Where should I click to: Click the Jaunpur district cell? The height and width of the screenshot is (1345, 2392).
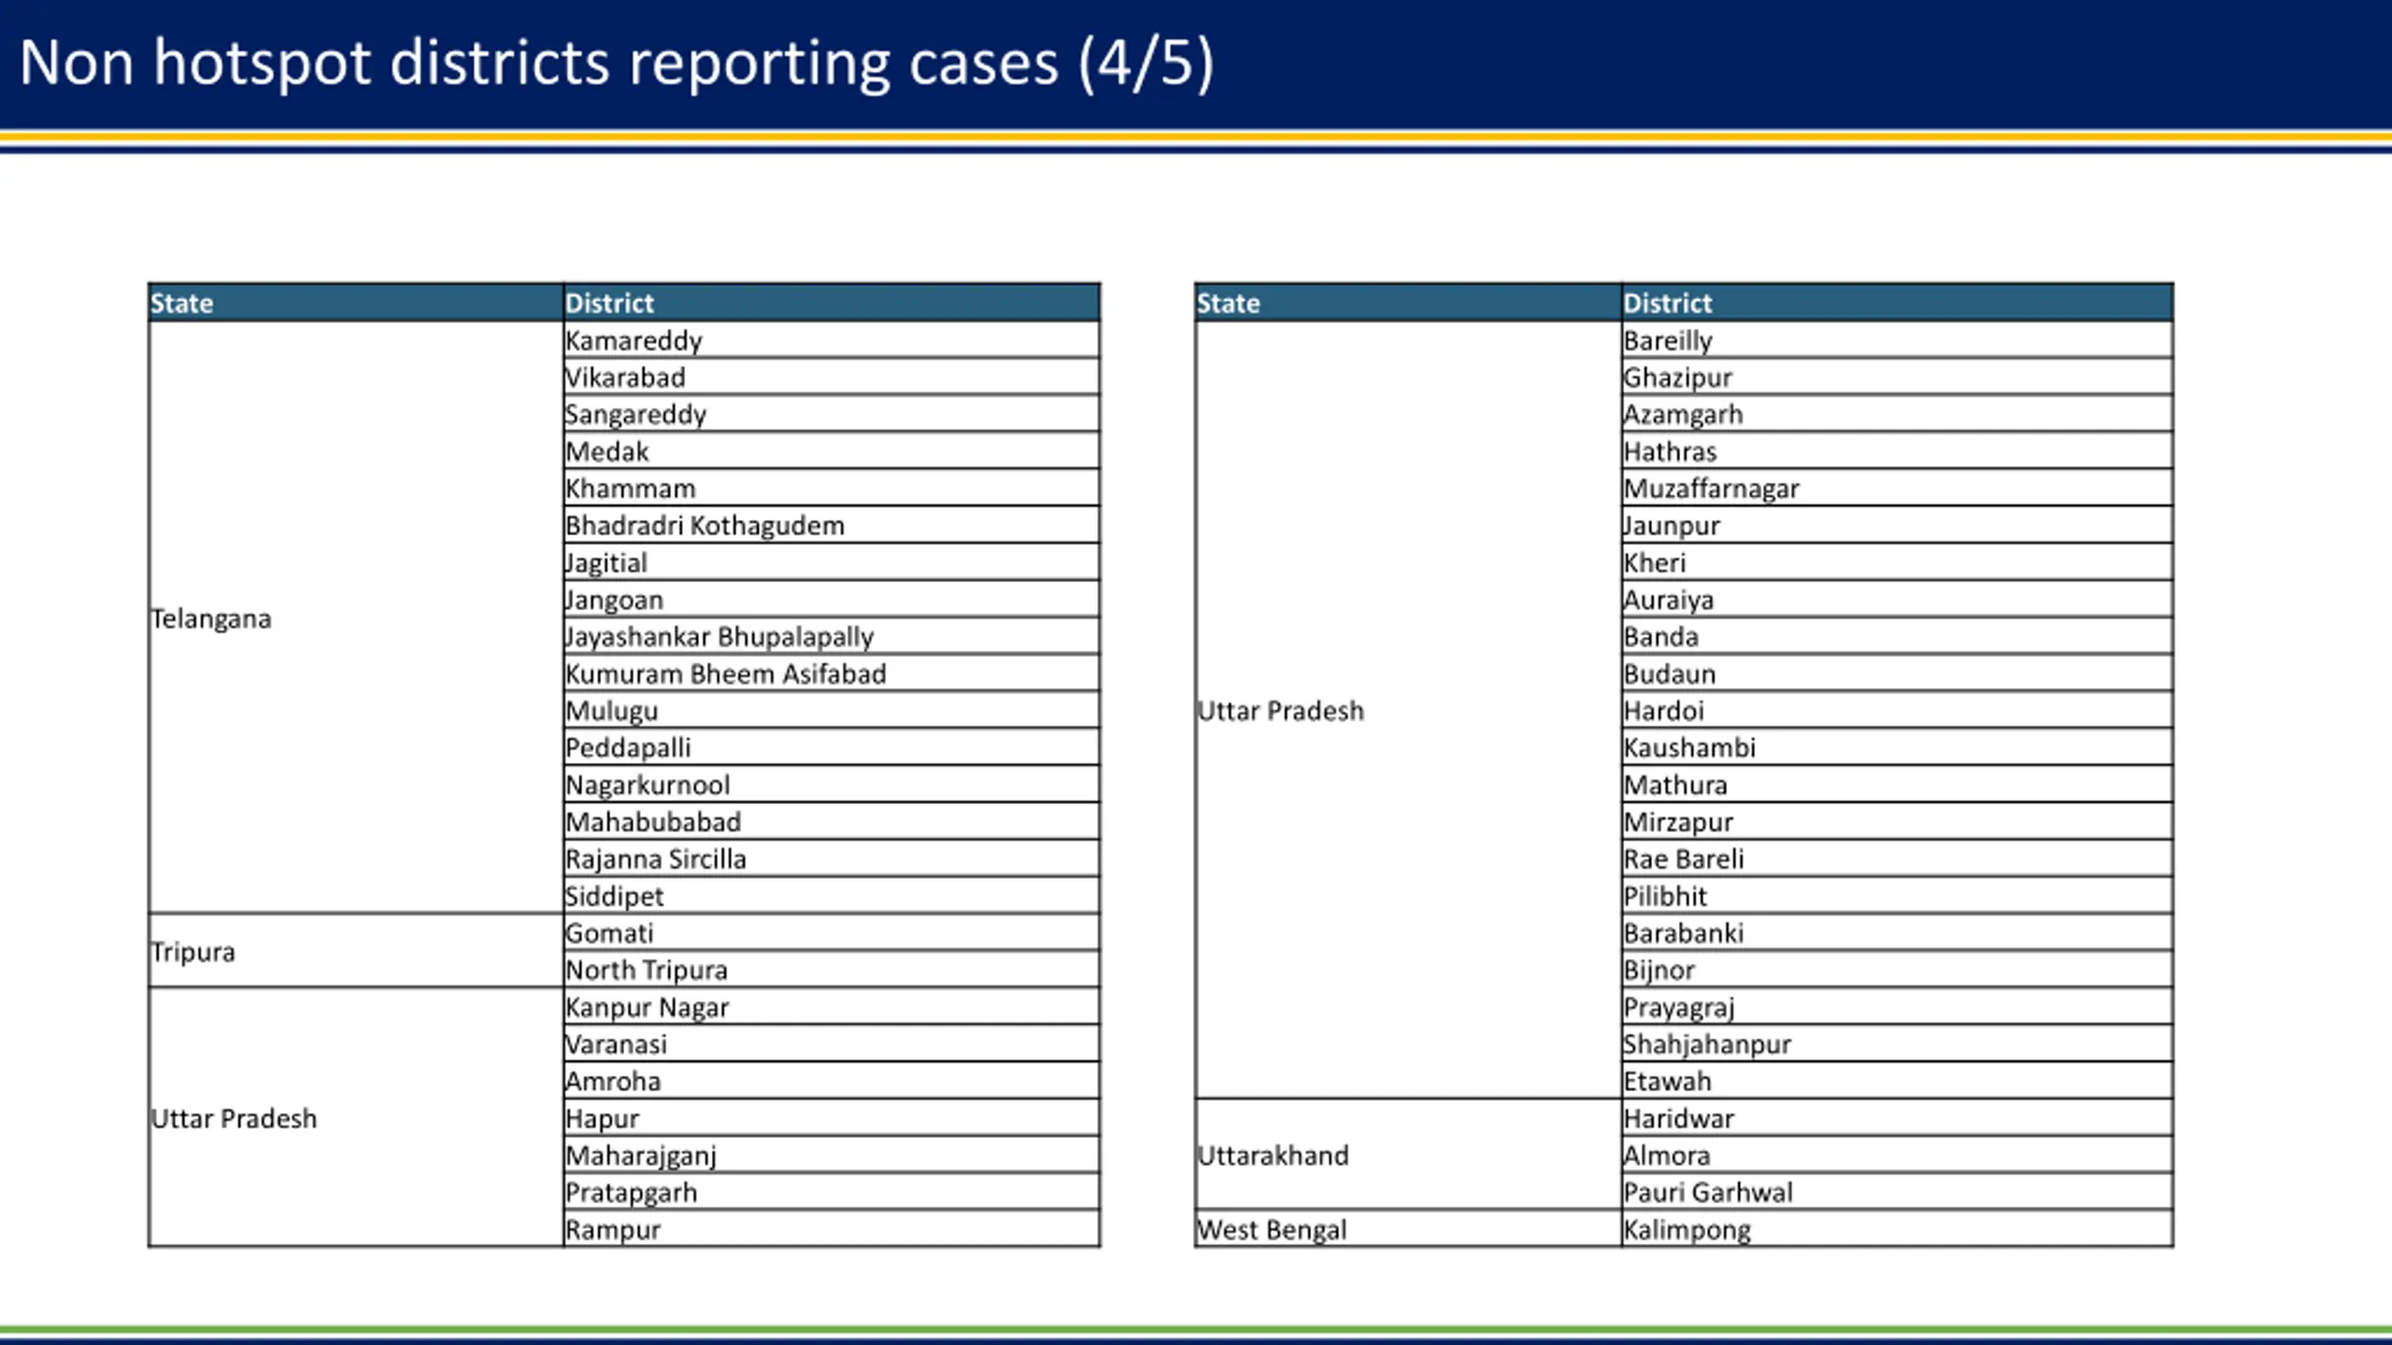[x=1898, y=525]
